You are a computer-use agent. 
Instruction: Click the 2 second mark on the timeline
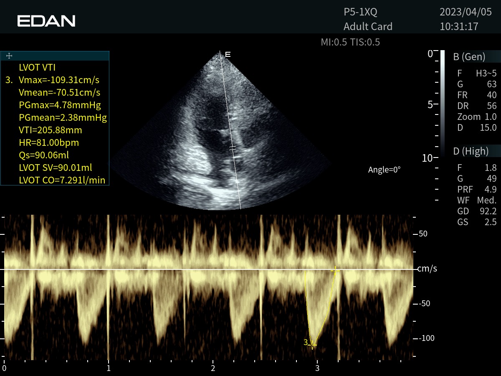click(x=213, y=368)
